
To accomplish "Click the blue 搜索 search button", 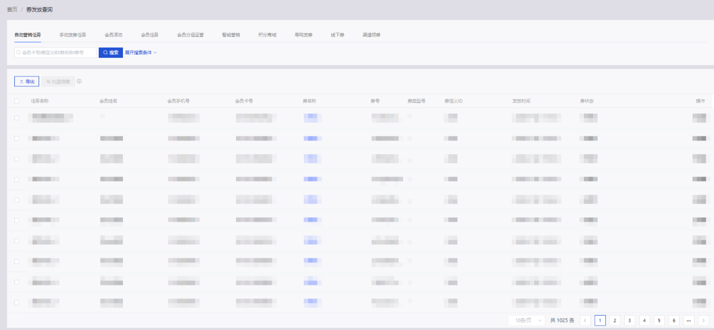I will pyautogui.click(x=111, y=53).
